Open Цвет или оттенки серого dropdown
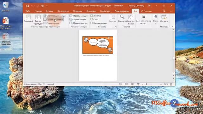The image size is (203, 114). coord(144,20)
